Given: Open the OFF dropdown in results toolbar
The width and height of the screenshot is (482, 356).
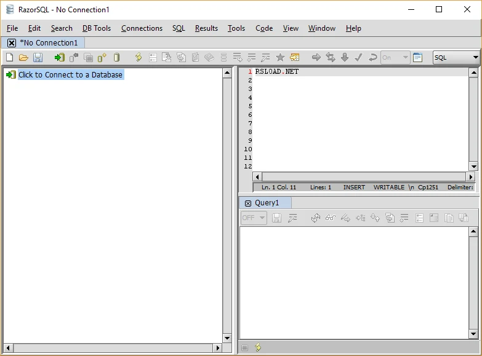Looking at the screenshot, I should click(254, 218).
